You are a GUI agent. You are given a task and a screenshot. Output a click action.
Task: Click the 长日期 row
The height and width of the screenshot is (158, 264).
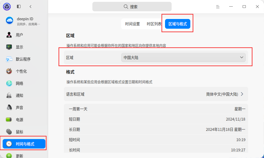[156, 130]
